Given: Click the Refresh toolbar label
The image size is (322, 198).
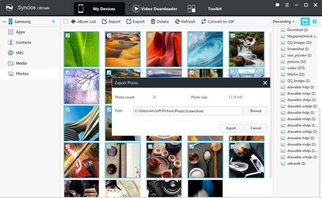Looking at the screenshot, I should tap(188, 21).
